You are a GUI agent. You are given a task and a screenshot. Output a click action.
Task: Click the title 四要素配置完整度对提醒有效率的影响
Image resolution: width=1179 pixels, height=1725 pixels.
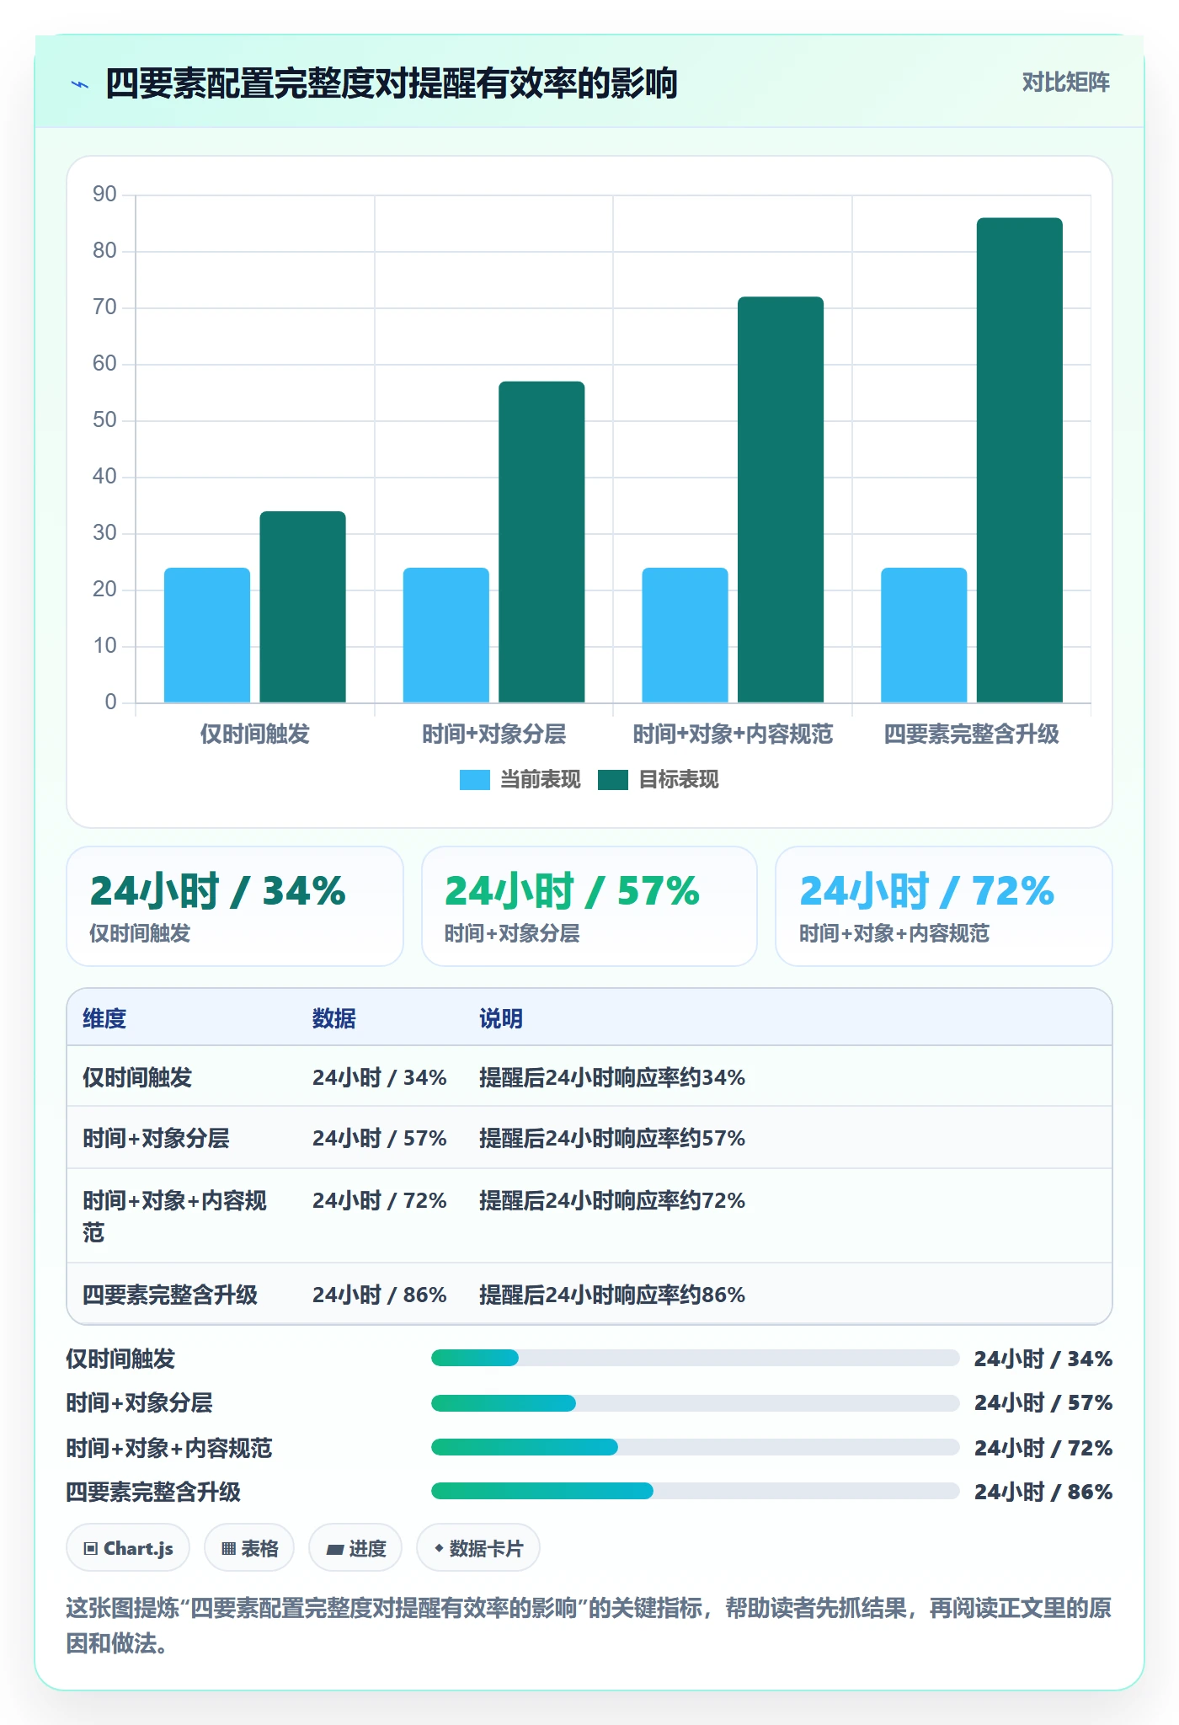pos(392,84)
